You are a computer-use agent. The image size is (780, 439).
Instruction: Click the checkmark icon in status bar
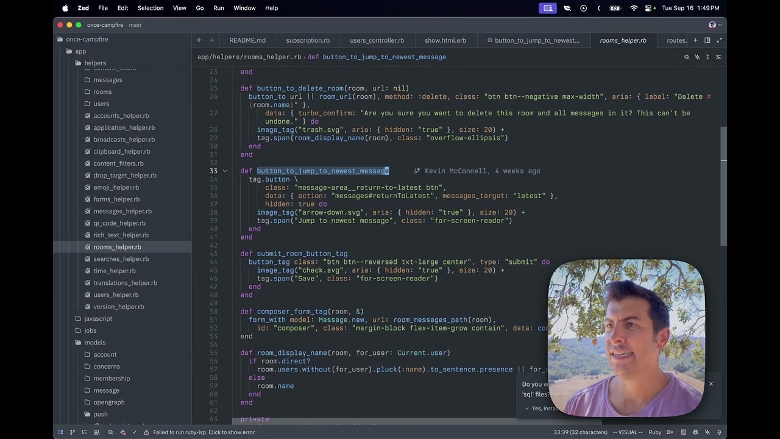coord(134,432)
